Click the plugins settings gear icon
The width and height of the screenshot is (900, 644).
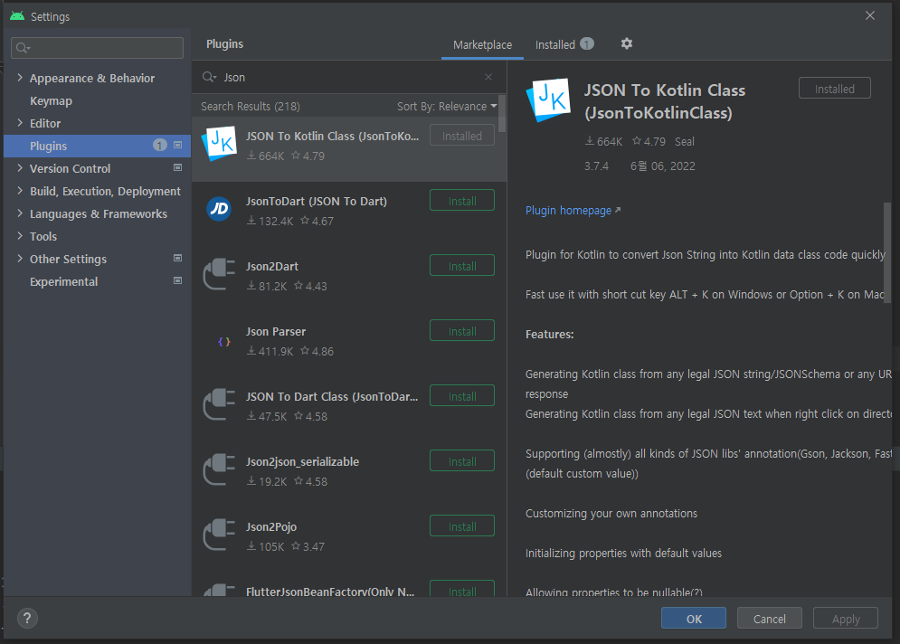(x=626, y=43)
